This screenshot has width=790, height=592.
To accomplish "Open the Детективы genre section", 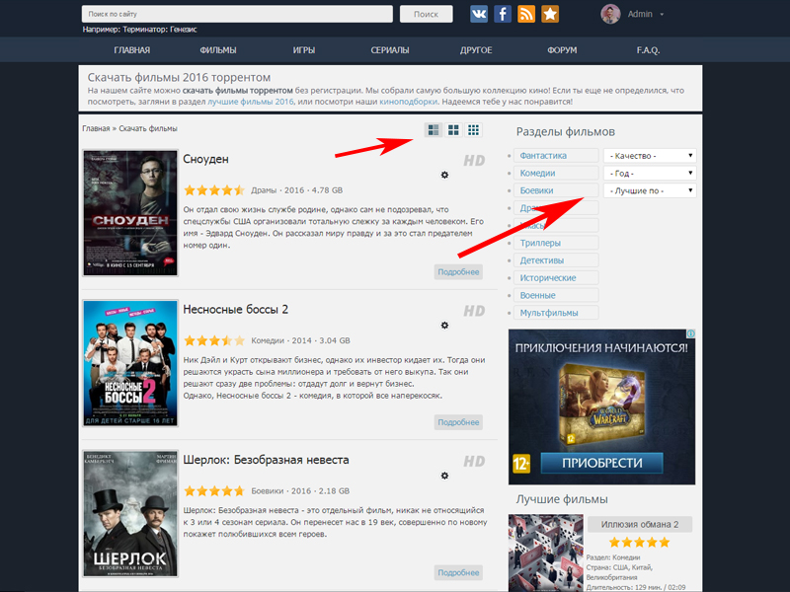I will 556,260.
